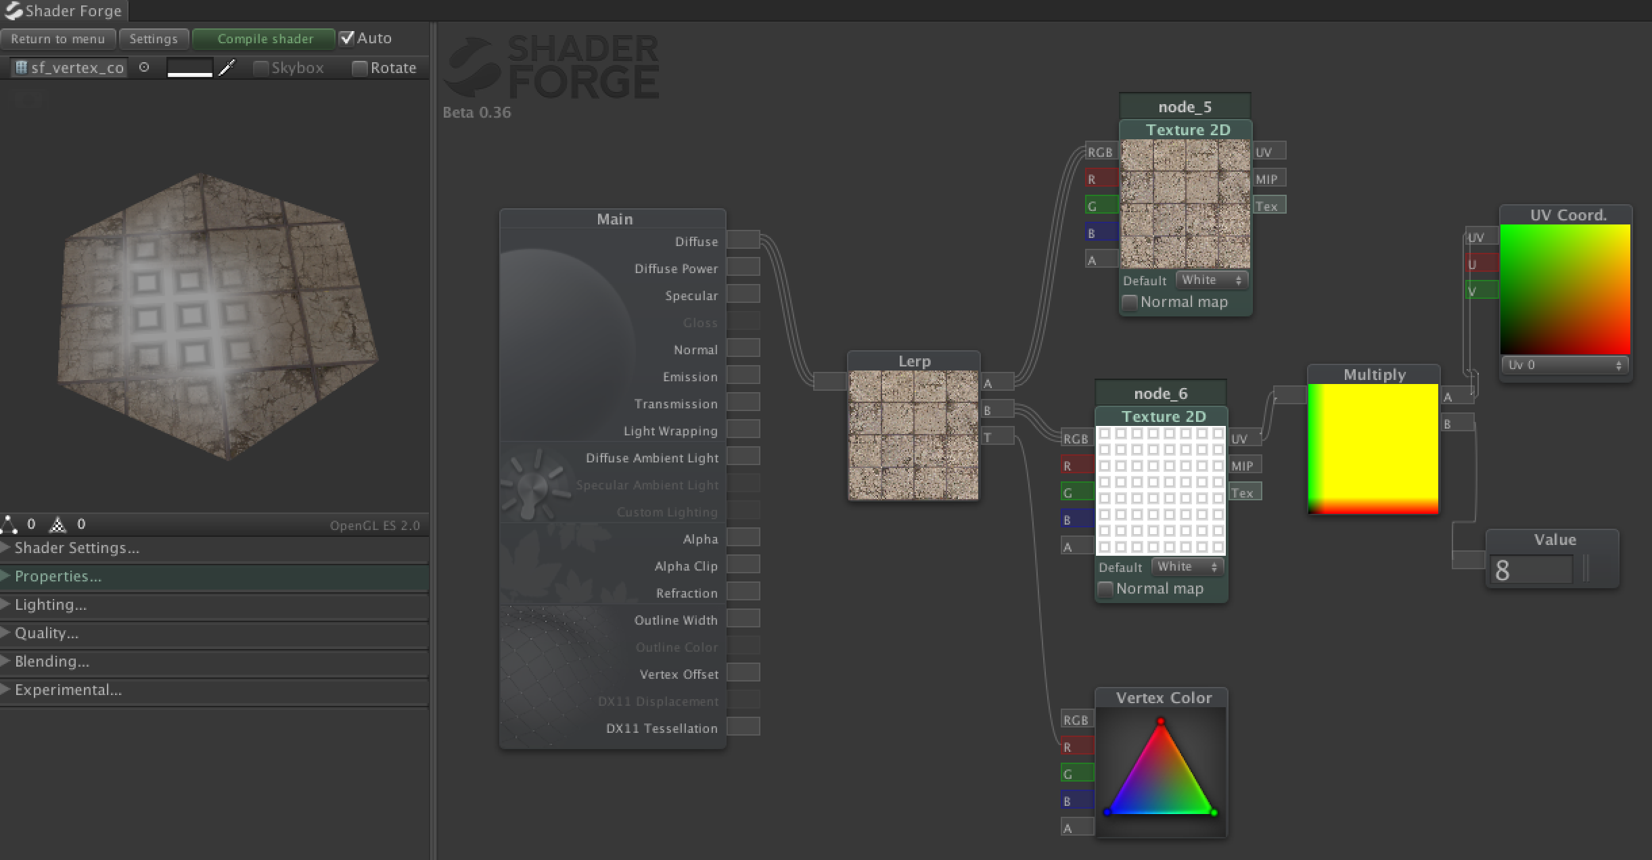Image resolution: width=1652 pixels, height=860 pixels.
Task: Click the Vertex Offset input connector
Action: pos(743,673)
